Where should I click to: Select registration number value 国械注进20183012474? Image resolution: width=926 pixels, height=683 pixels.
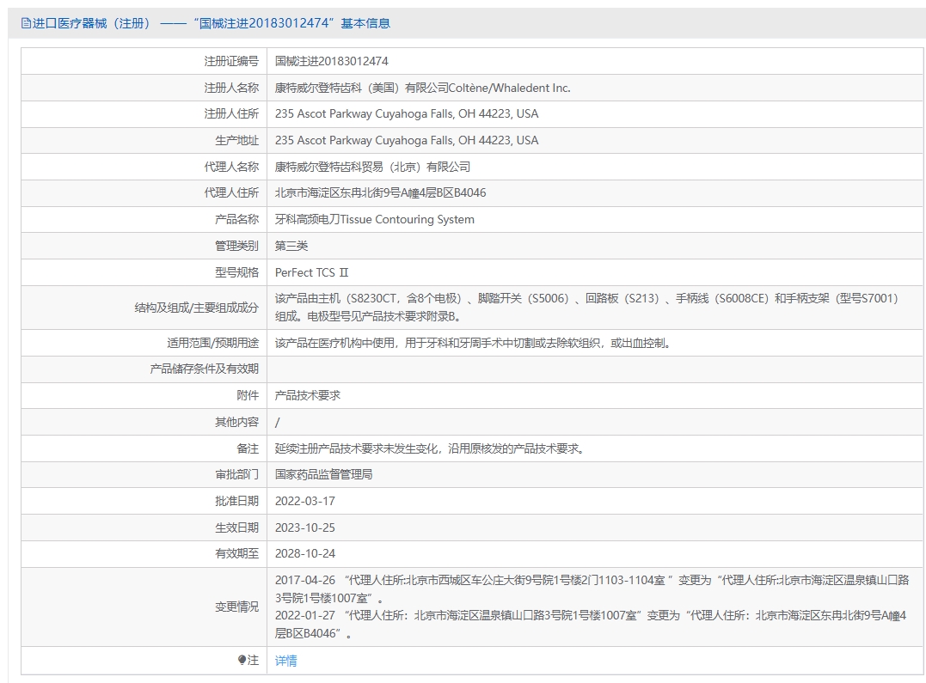[x=331, y=61]
